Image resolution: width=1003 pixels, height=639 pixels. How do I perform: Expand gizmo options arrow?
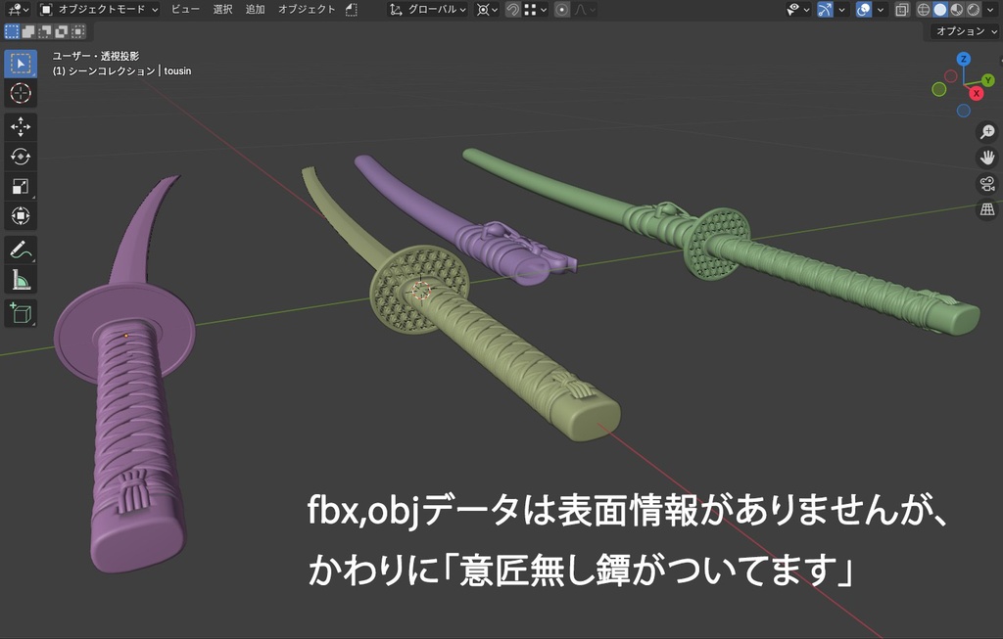(841, 10)
